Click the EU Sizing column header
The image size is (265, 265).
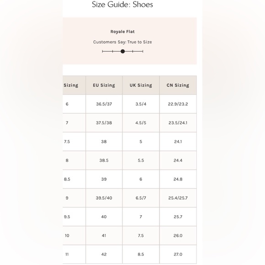(x=104, y=85)
